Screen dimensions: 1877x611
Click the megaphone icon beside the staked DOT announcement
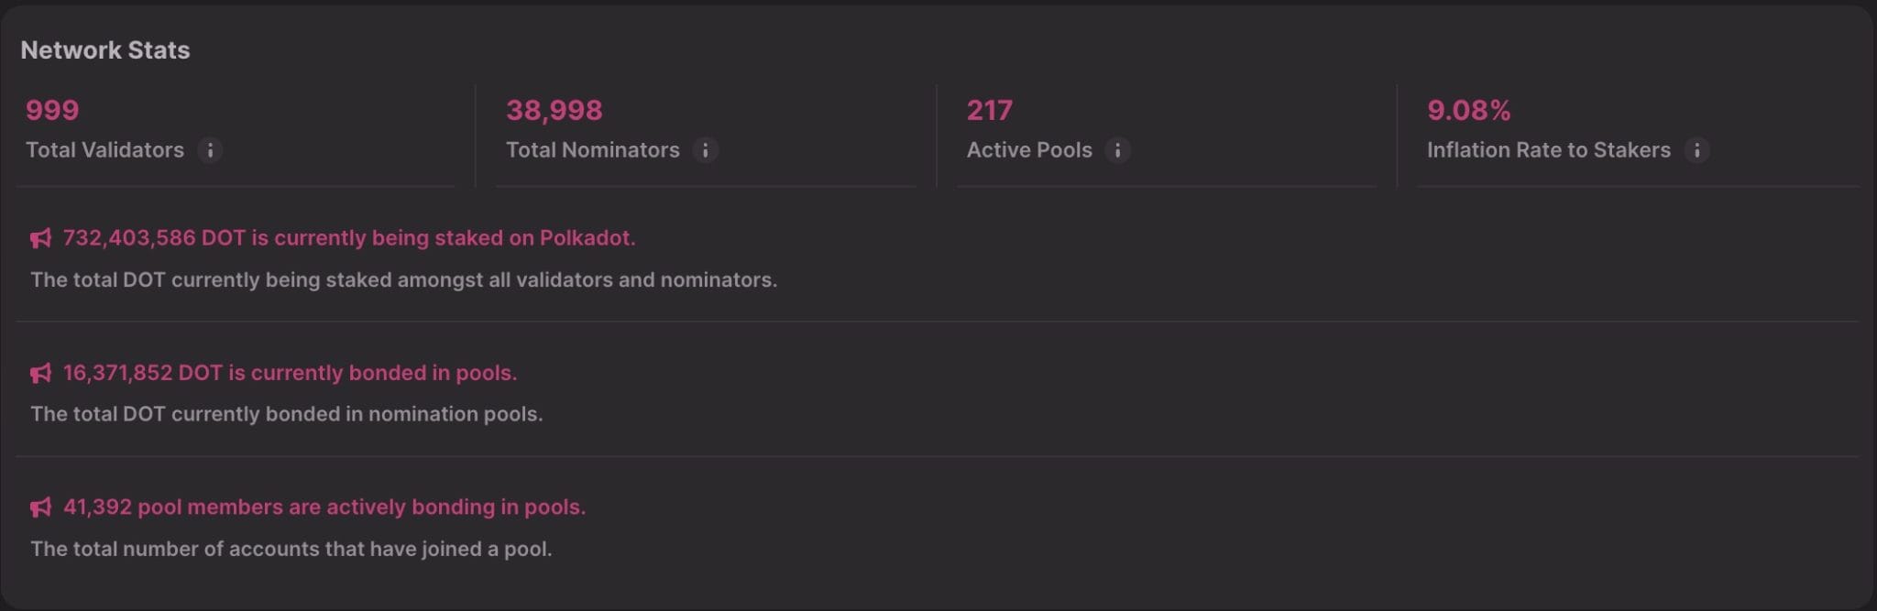[39, 238]
